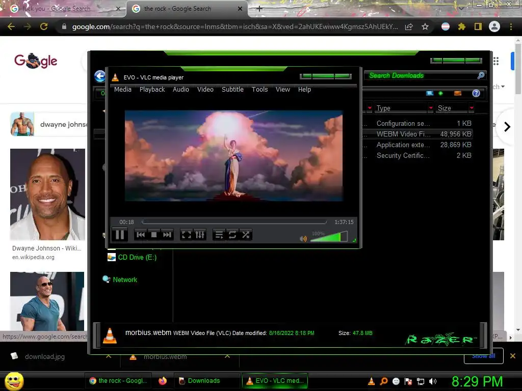Screen dimensions: 522x391
Task: Click the Type column header
Action: 402,108
